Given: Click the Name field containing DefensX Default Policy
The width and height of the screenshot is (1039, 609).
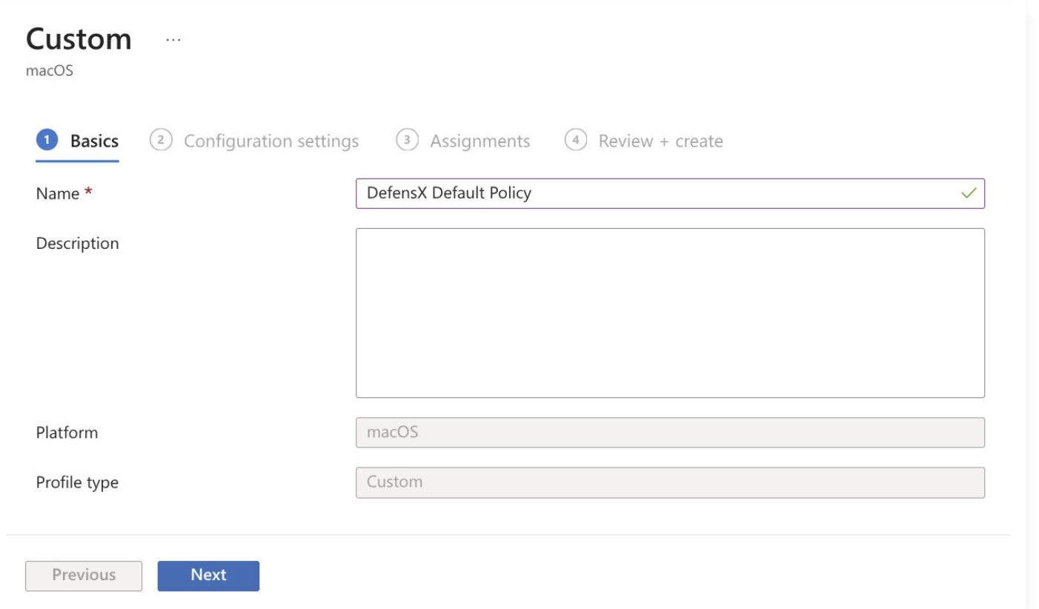Looking at the screenshot, I should 652,193.
